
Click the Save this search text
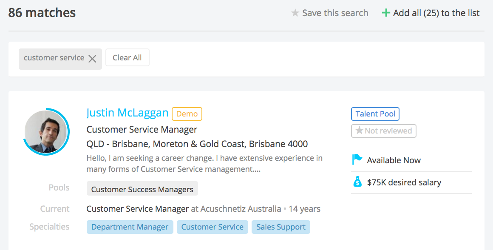coord(335,13)
